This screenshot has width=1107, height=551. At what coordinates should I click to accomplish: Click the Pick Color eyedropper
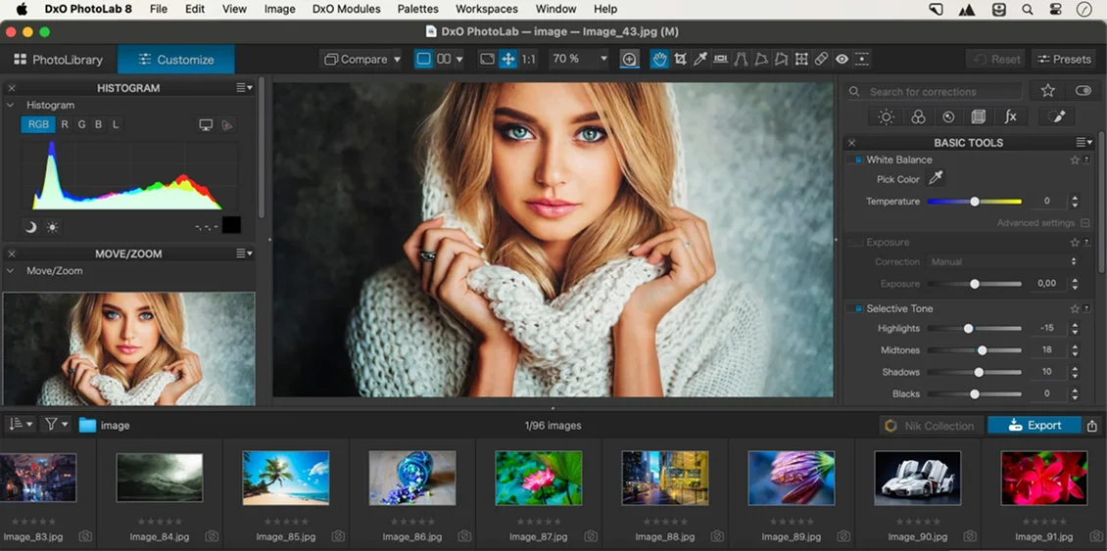936,179
